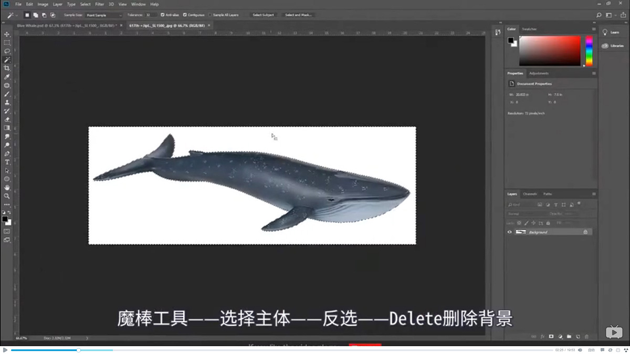Image resolution: width=630 pixels, height=354 pixels.
Task: Select the Magic Wand tool
Action: pos(7,59)
